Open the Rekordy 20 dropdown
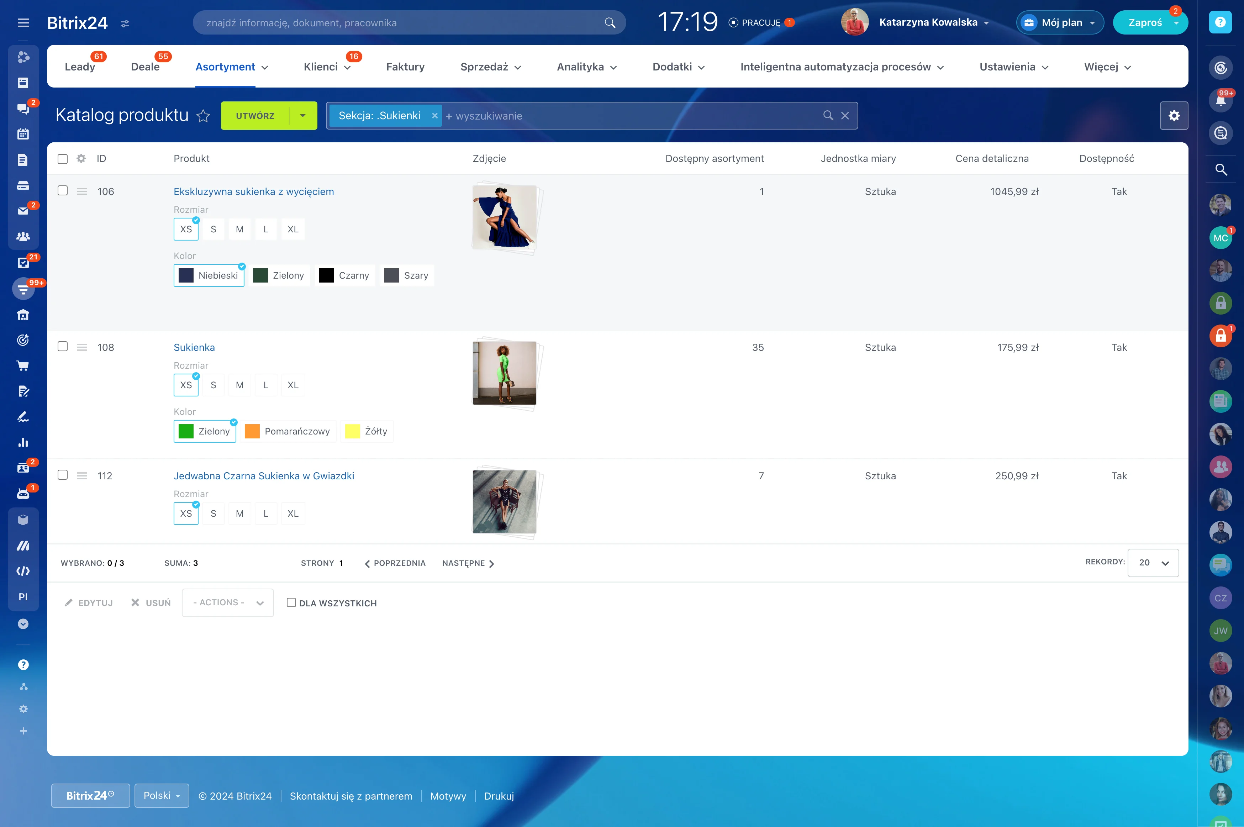The height and width of the screenshot is (827, 1244). coord(1153,563)
